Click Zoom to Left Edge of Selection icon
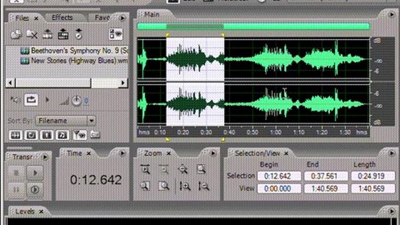Viewport: 400px width, 225px height. 145,186
